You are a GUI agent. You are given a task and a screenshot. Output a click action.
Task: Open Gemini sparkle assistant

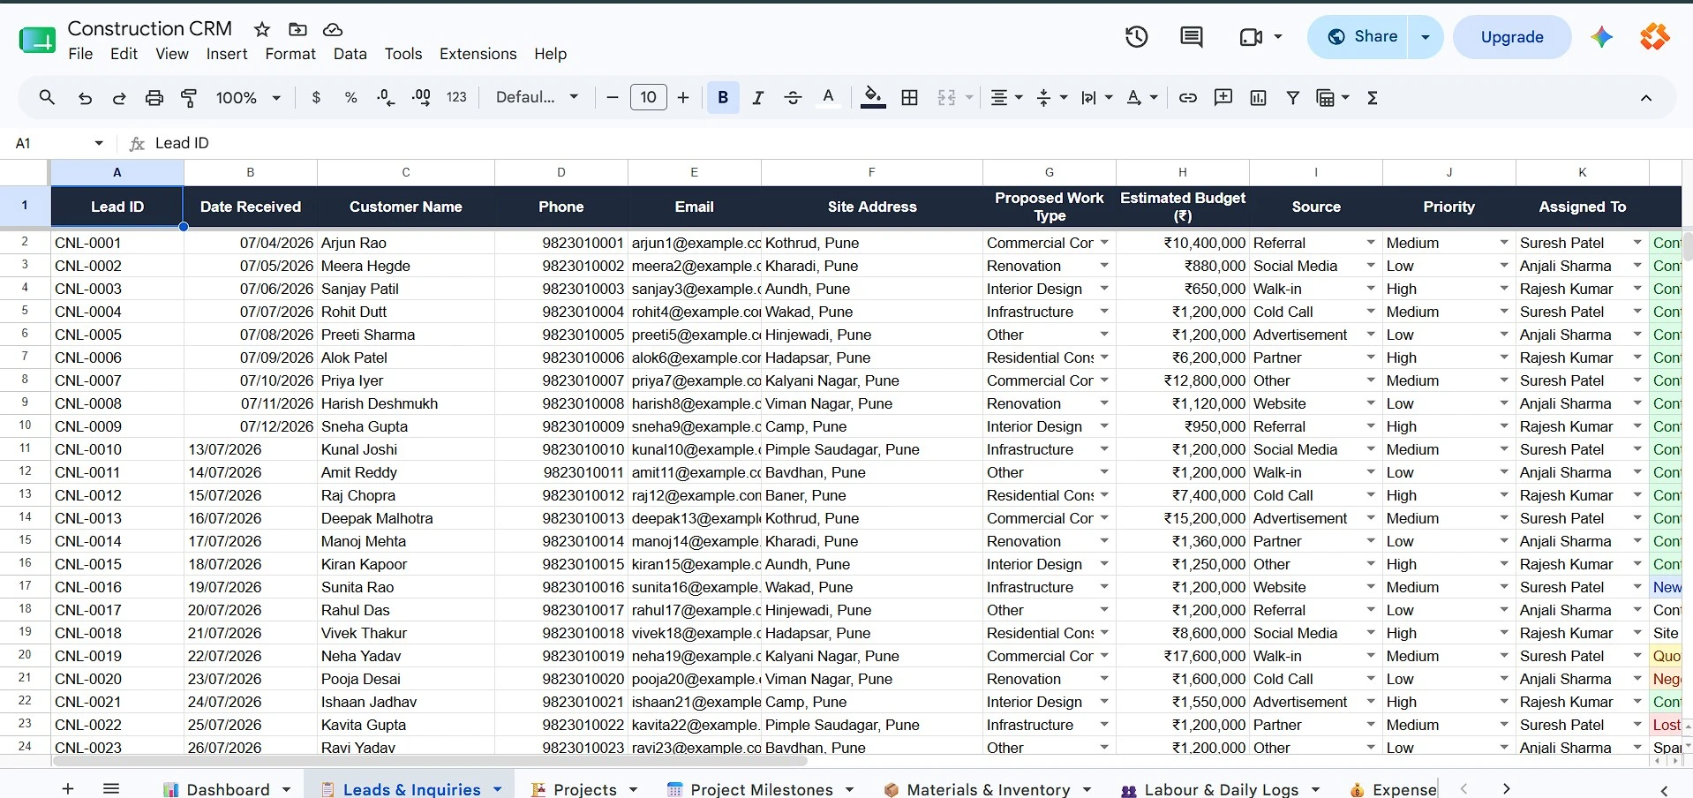[1602, 37]
